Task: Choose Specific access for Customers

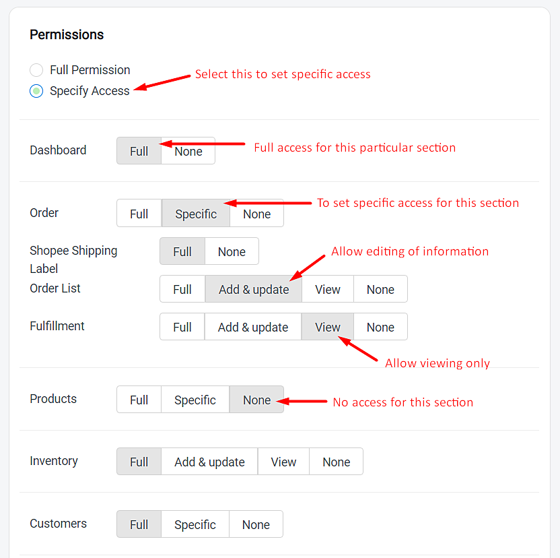Action: coord(195,524)
